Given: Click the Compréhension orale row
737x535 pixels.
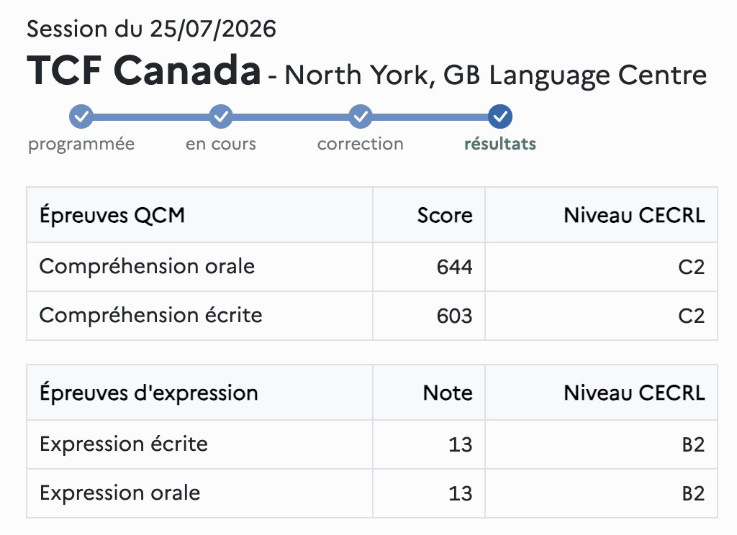Looking at the screenshot, I should coord(372,267).
